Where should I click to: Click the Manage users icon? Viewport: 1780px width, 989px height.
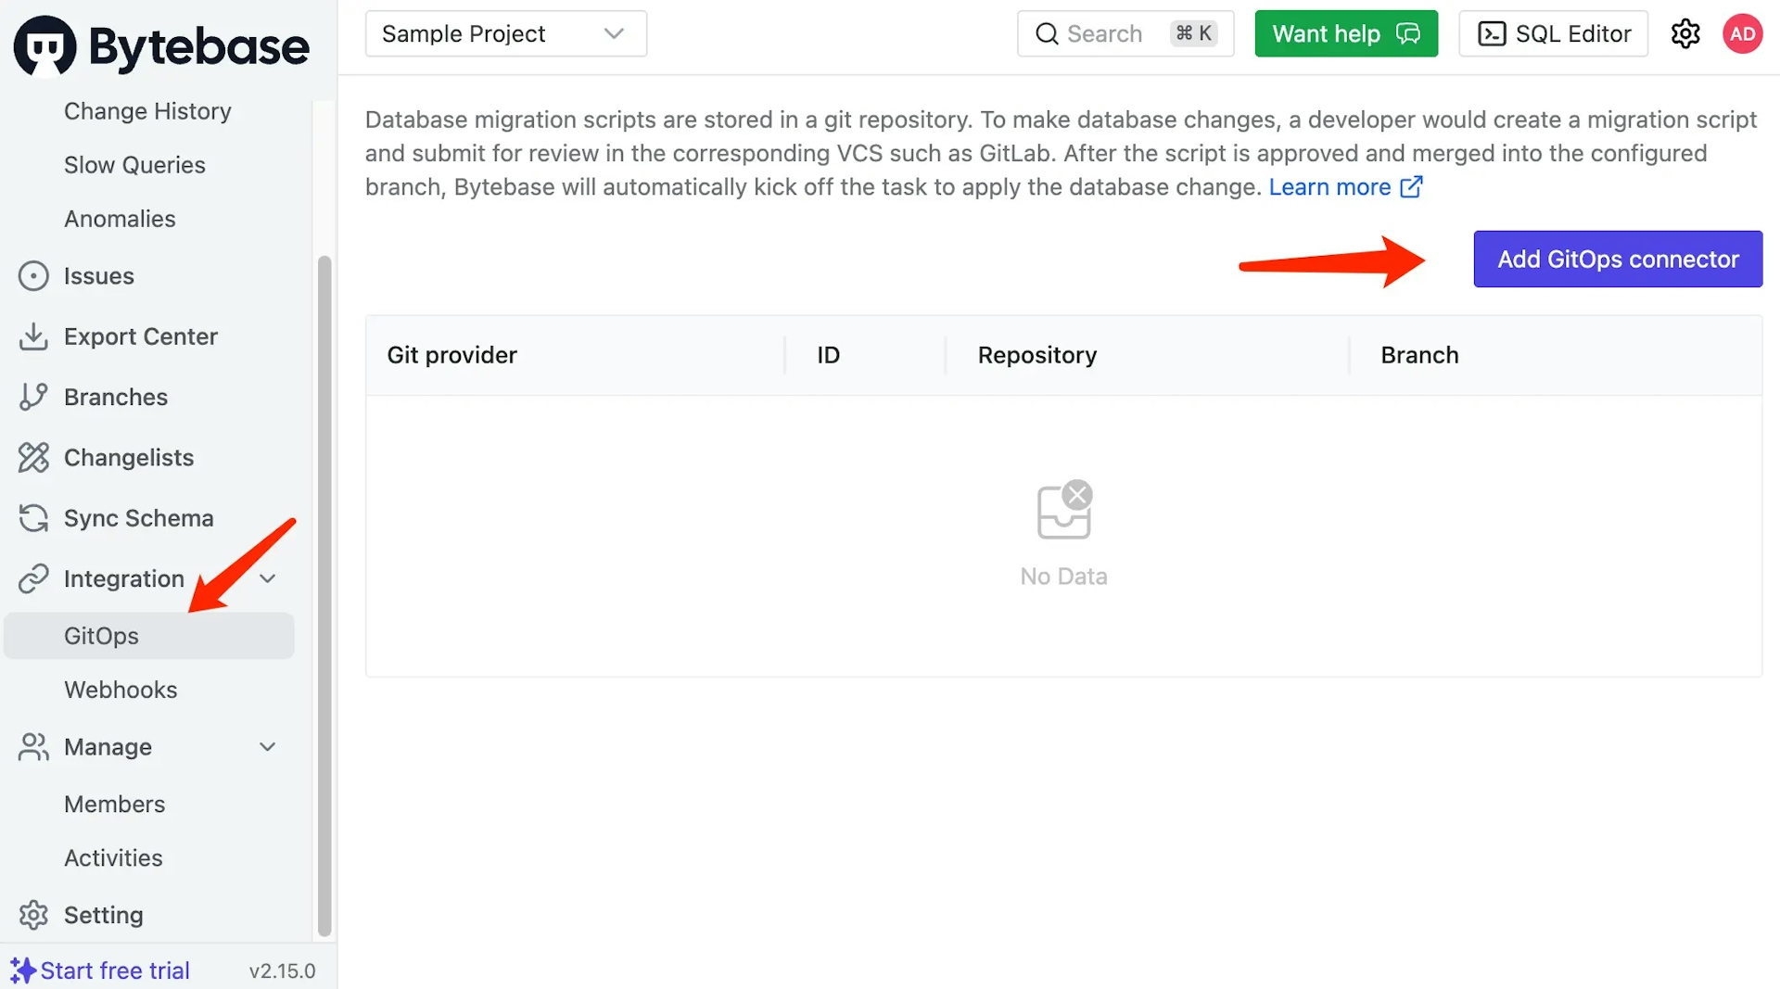click(33, 747)
